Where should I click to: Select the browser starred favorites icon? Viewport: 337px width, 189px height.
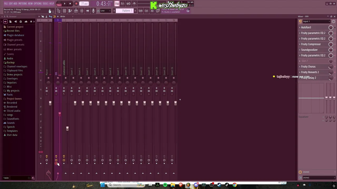pyautogui.click(x=31, y=22)
